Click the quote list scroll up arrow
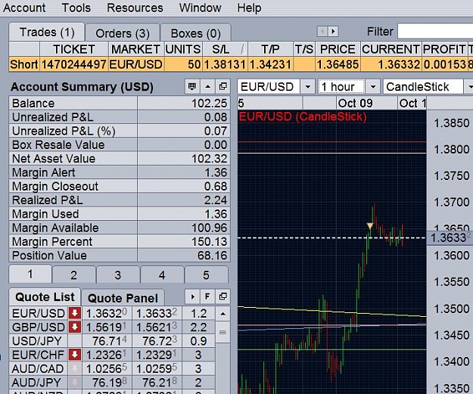The width and height of the screenshot is (473, 394). (x=222, y=314)
